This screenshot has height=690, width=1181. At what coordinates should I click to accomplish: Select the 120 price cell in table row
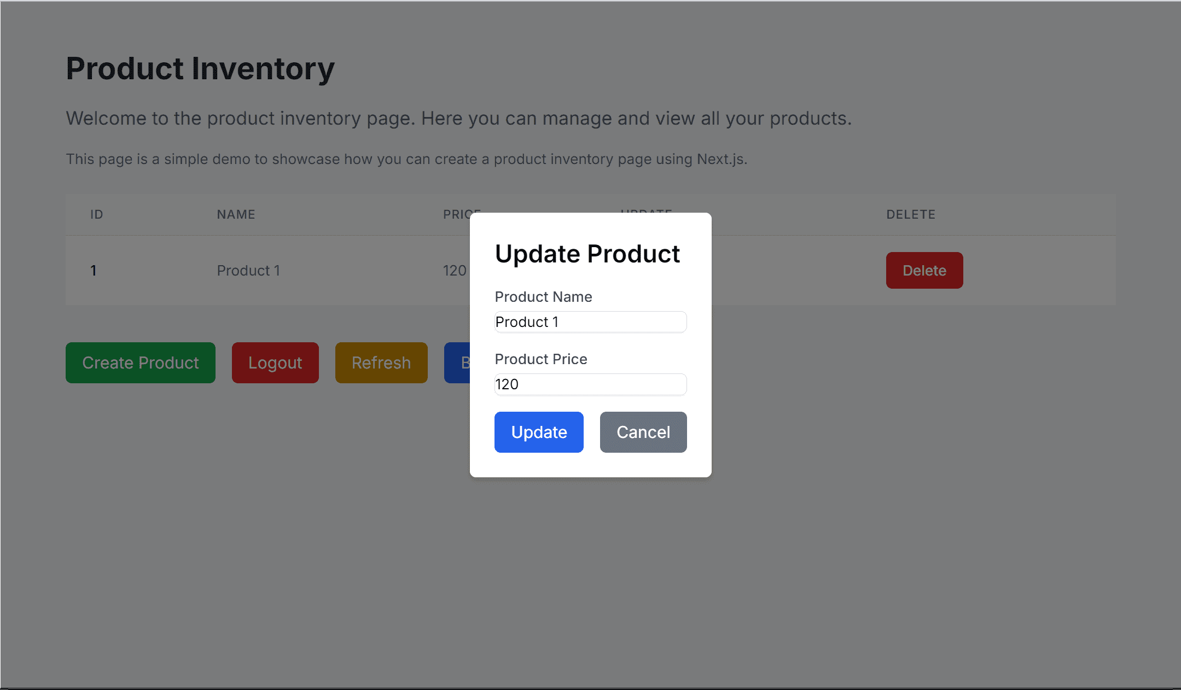tap(455, 270)
